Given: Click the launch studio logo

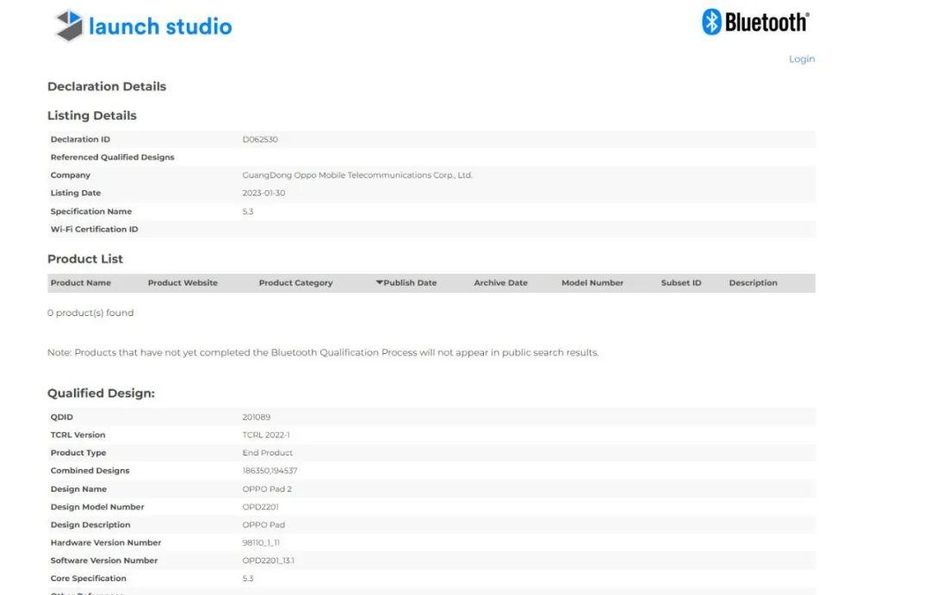Looking at the screenshot, I should (x=143, y=26).
